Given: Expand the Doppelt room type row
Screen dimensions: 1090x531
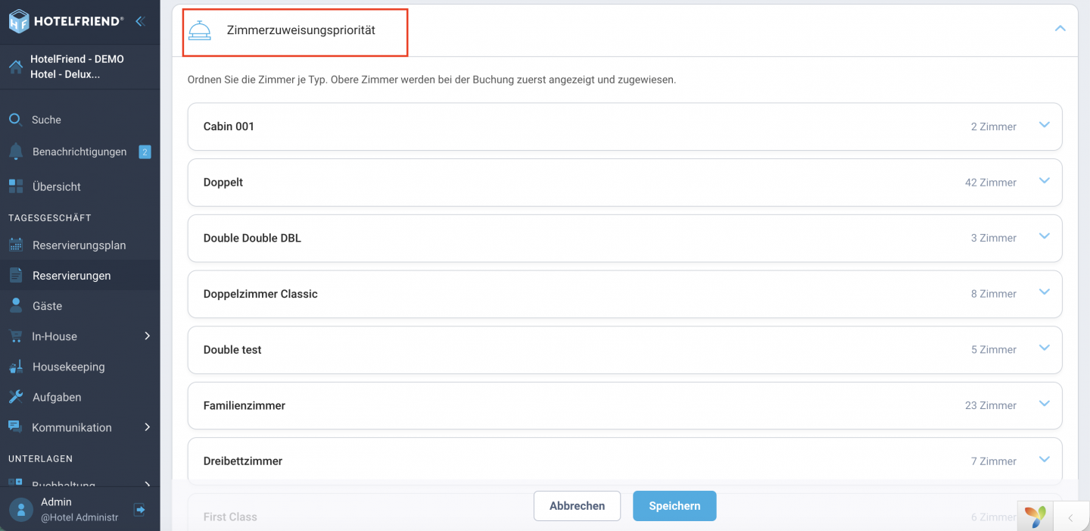Looking at the screenshot, I should pyautogui.click(x=624, y=182).
